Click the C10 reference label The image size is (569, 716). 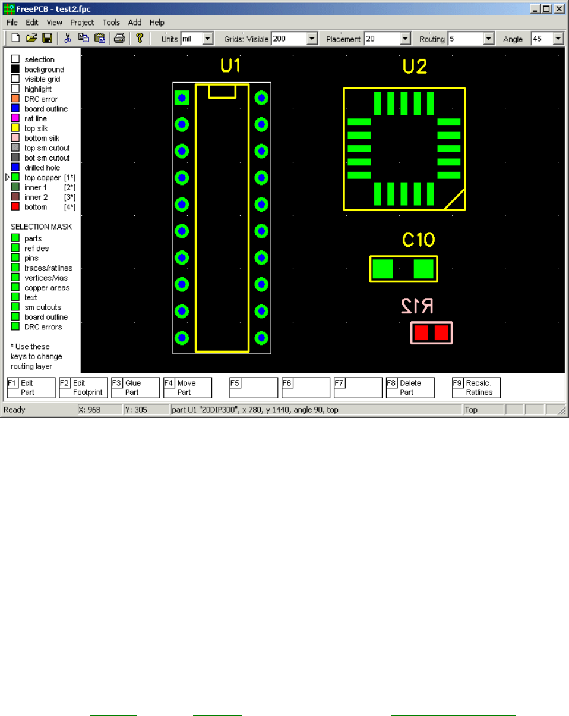(419, 240)
